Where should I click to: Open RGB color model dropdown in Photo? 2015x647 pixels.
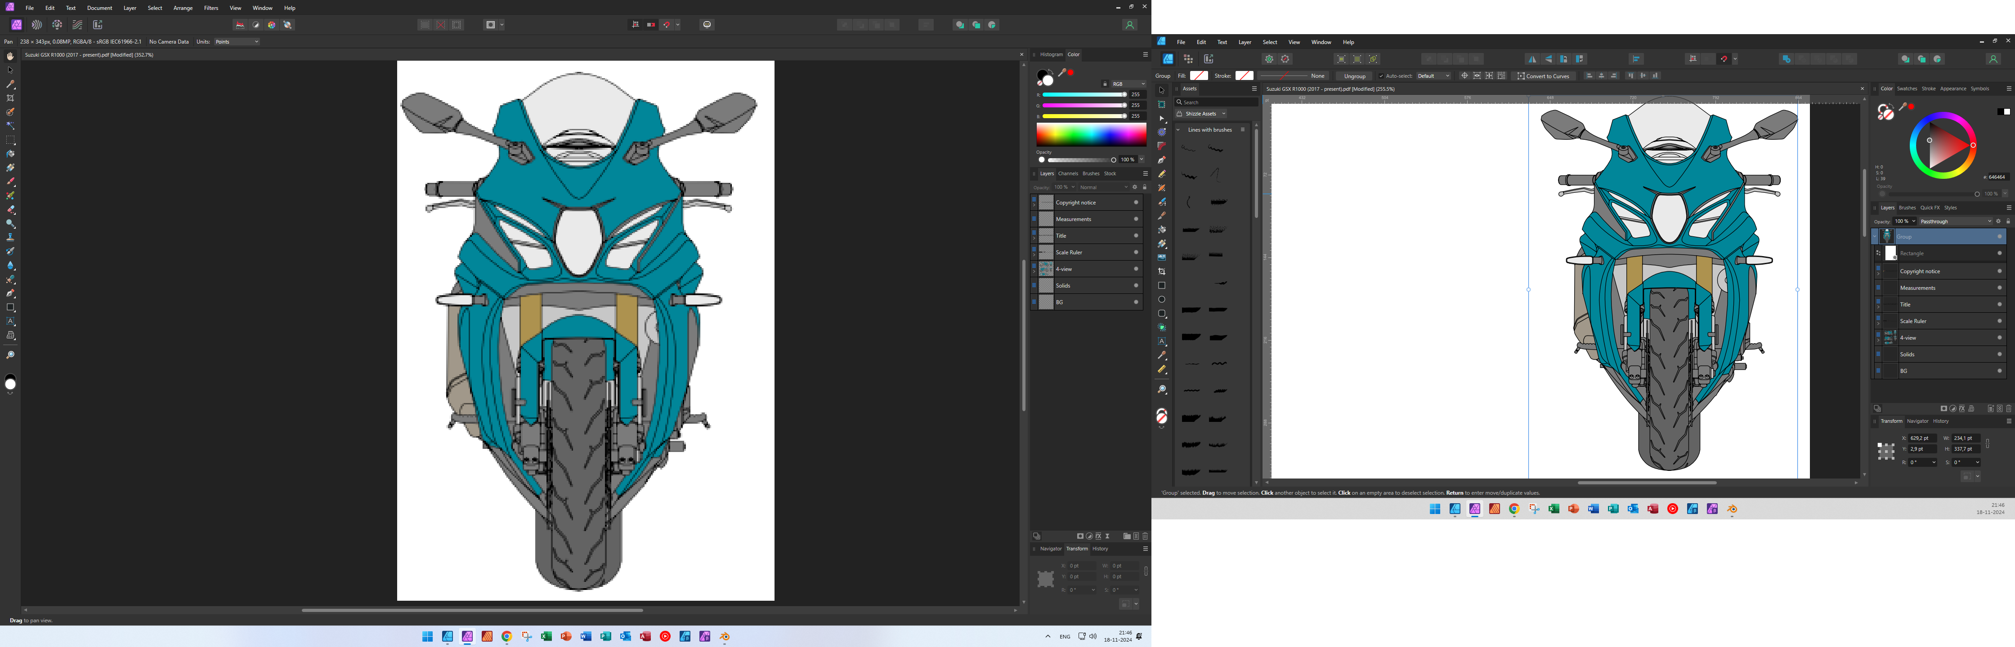[1128, 84]
